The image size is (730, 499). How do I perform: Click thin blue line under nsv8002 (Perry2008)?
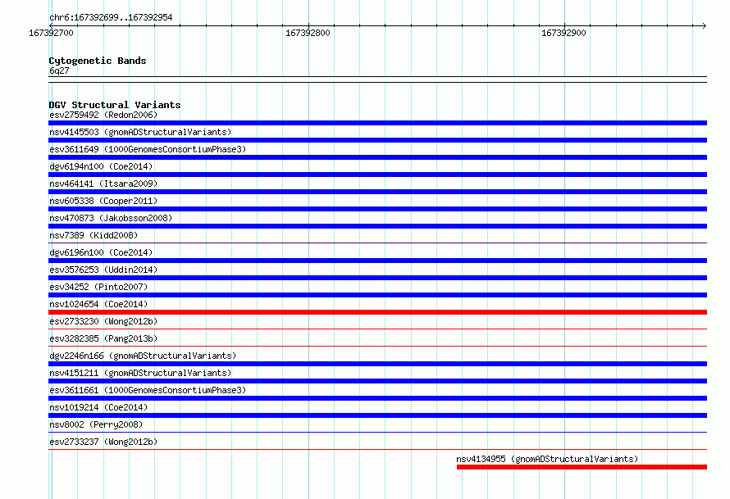(x=377, y=432)
